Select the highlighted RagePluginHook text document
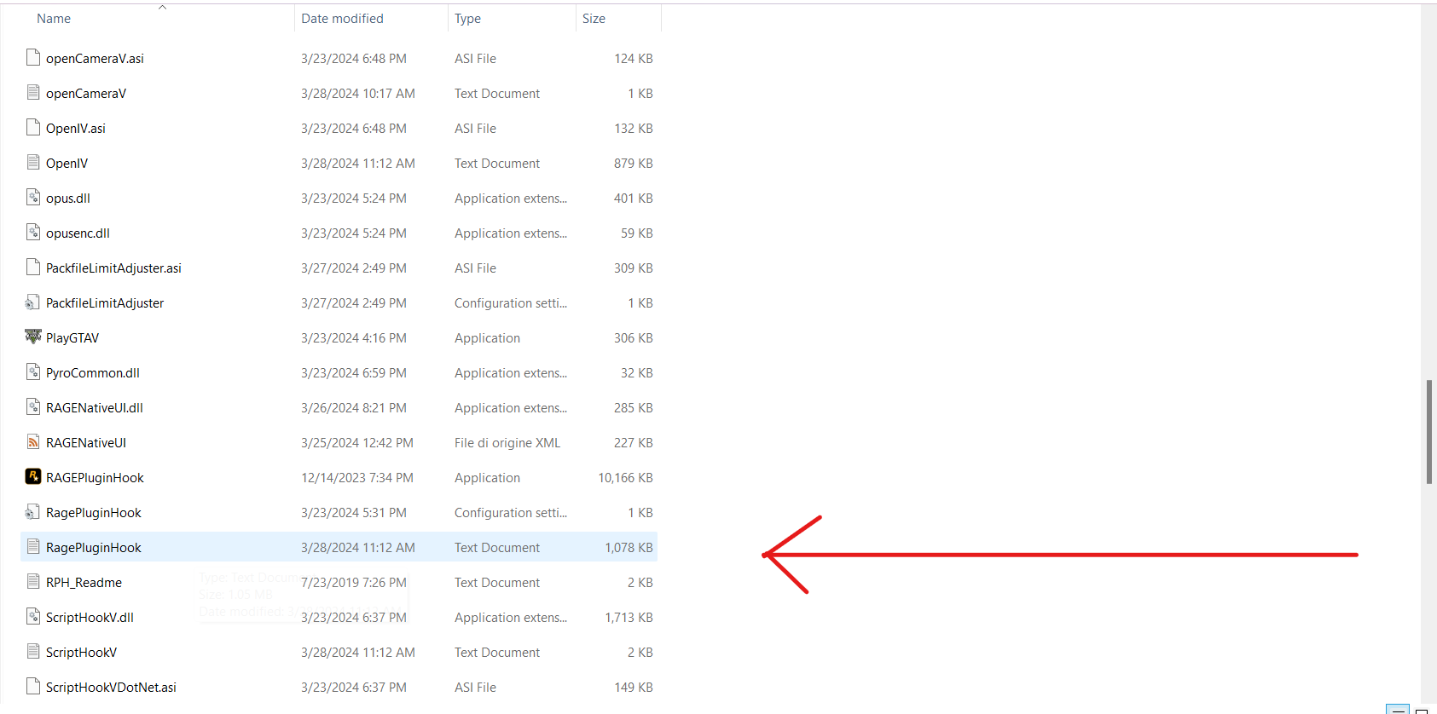This screenshot has width=1437, height=714. tap(339, 547)
